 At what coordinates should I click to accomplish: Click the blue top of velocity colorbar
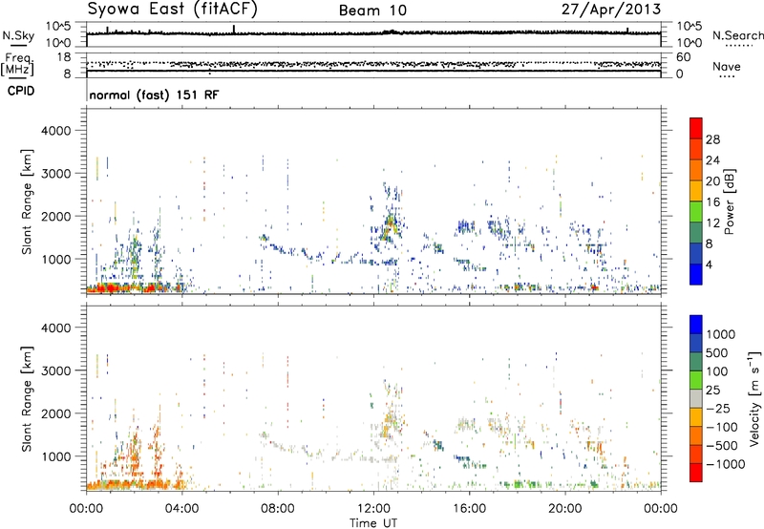pos(696,324)
